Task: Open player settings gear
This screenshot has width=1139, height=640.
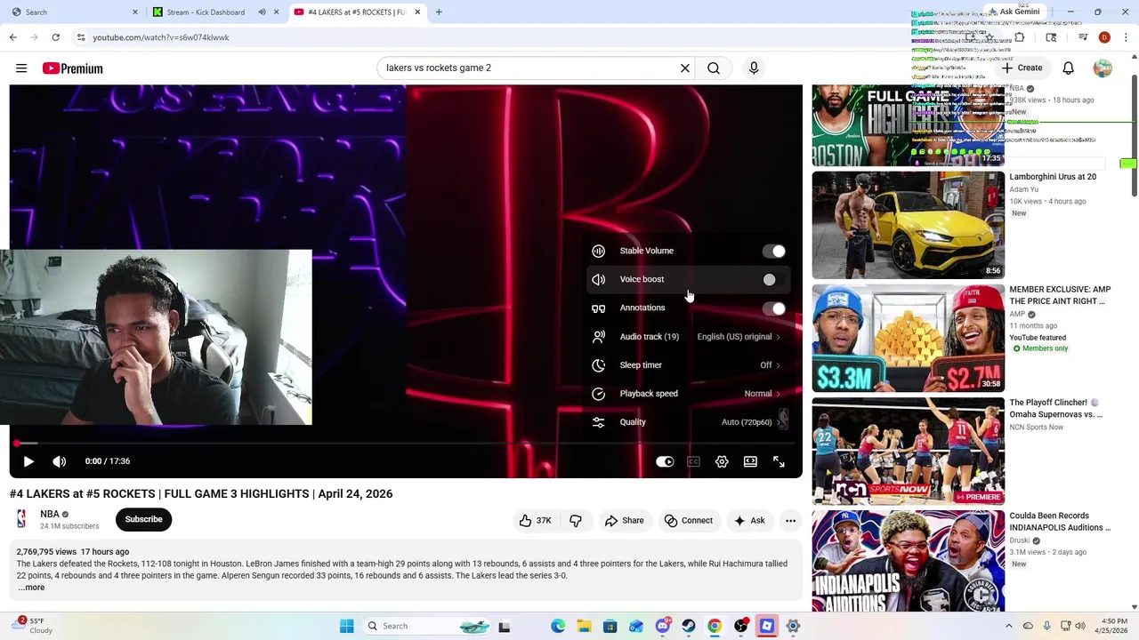Action: coord(722,461)
